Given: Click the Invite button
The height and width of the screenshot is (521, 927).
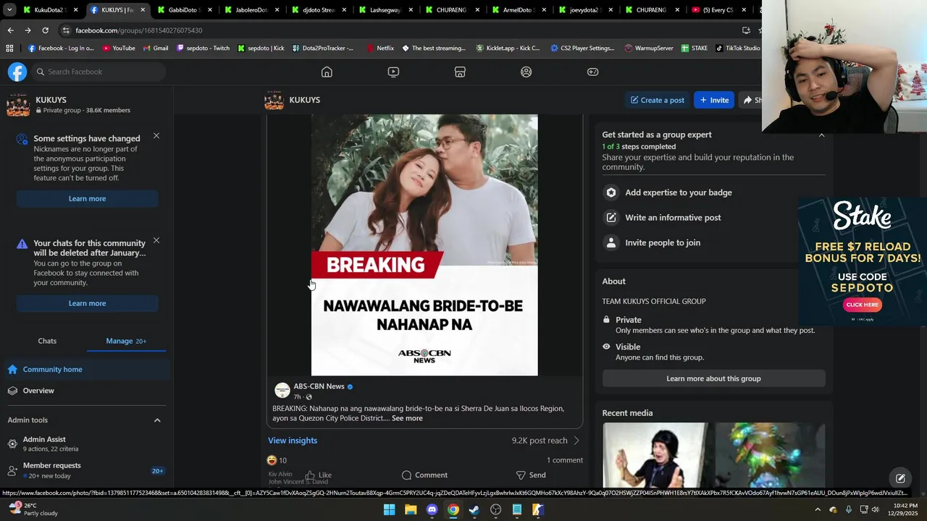Looking at the screenshot, I should point(714,100).
